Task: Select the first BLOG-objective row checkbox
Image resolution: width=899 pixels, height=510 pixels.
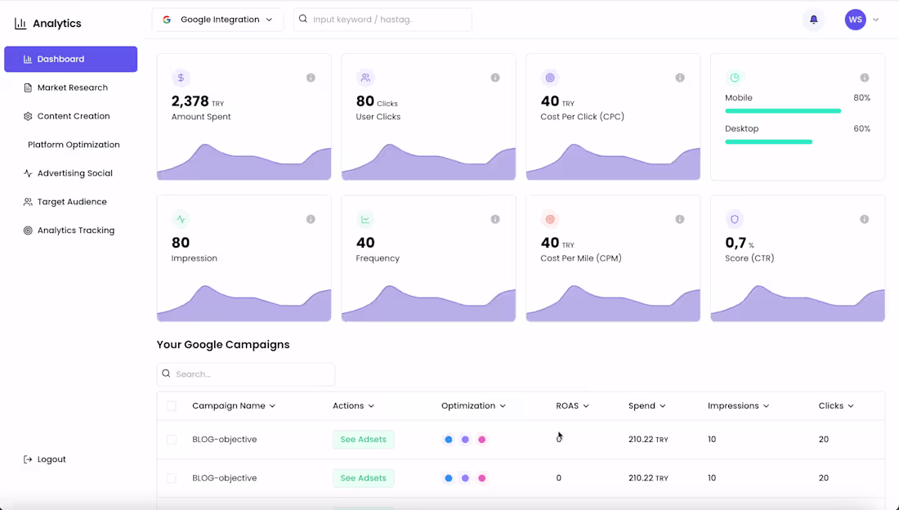Action: point(172,439)
